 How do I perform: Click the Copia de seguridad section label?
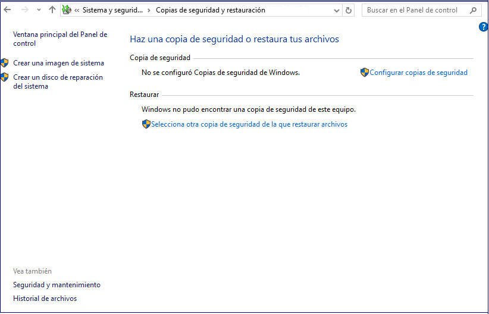click(160, 58)
